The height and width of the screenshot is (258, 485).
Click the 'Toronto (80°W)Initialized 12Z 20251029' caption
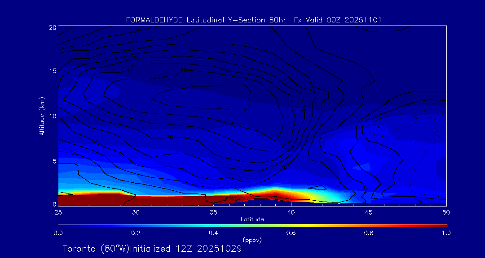tap(152, 249)
